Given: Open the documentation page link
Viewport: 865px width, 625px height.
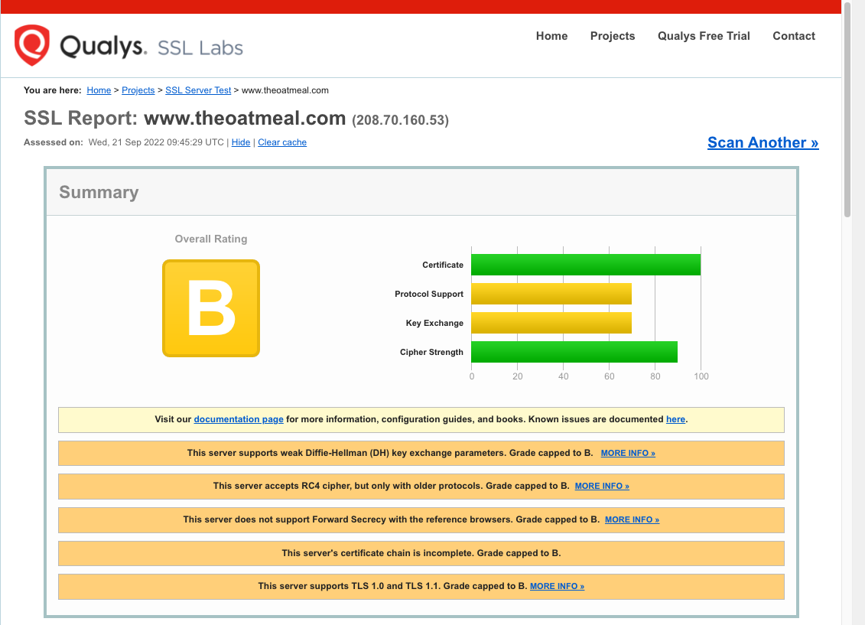Looking at the screenshot, I should tap(239, 419).
